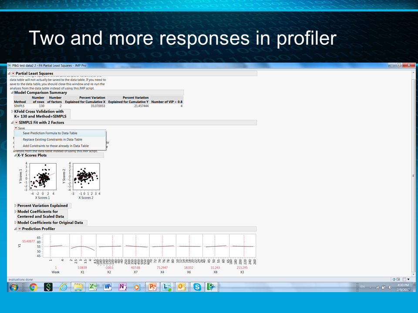Screen dimensions: 418x313
Task: Open the volume speaker tray icon
Action: pyautogui.click(x=390, y=287)
